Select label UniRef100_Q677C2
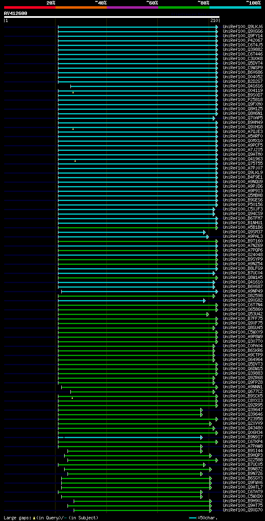Viewport: 265px width, 521px height. (x=243, y=391)
